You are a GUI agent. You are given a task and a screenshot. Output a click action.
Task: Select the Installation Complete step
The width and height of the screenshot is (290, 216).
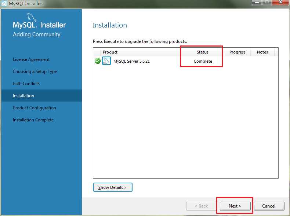pos(33,120)
